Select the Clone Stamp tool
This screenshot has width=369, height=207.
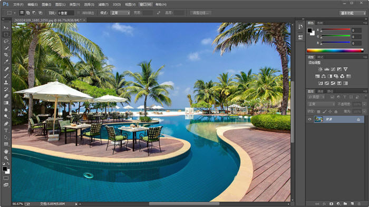(6, 83)
